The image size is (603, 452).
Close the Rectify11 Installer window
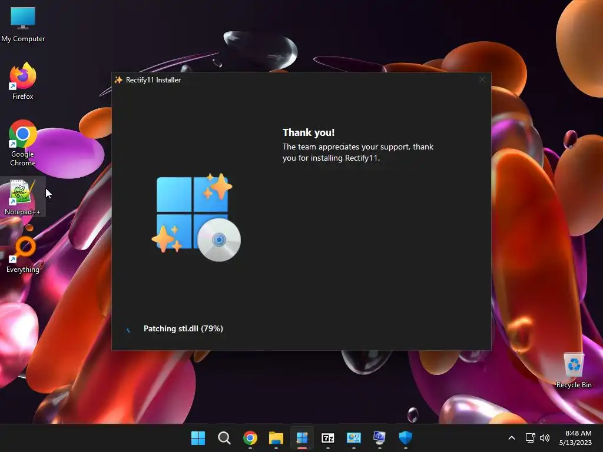(482, 79)
